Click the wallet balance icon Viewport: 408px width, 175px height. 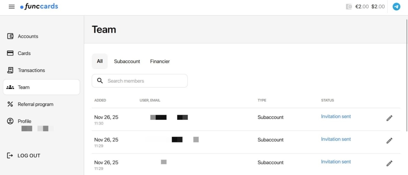tap(349, 7)
